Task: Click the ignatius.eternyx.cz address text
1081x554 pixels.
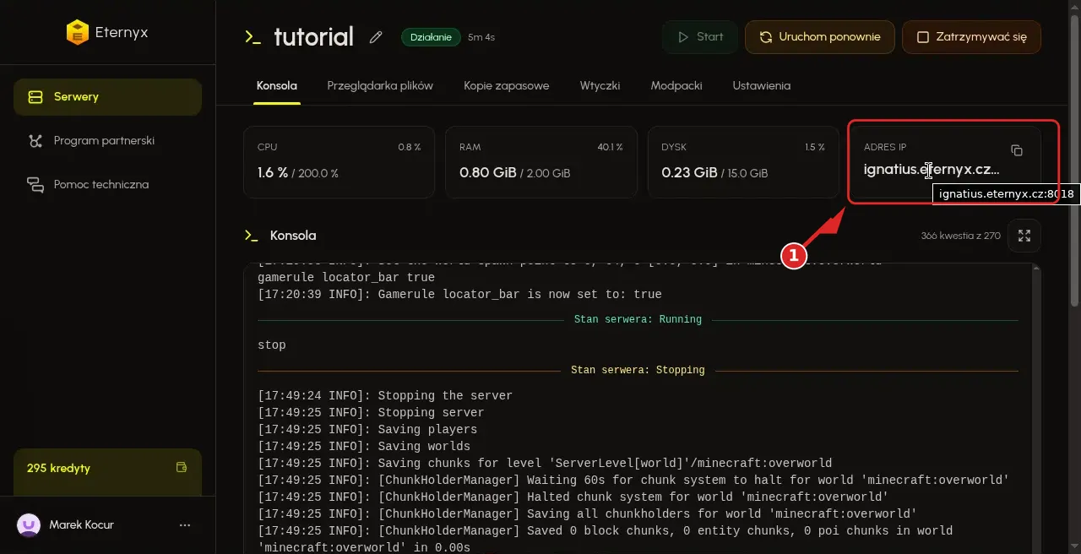Action: pyautogui.click(x=932, y=170)
